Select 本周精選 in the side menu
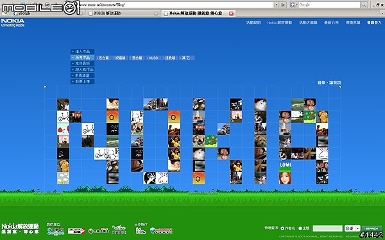Image resolution: width=385 pixels, height=240 pixels. tap(83, 76)
